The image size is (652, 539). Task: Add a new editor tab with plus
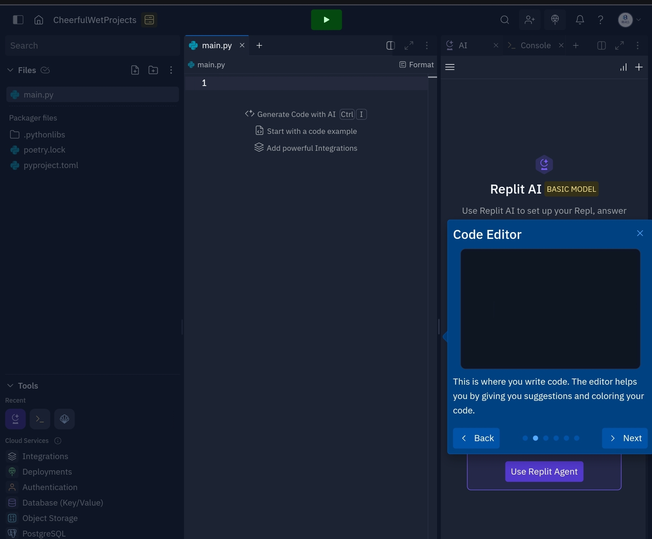coord(259,45)
